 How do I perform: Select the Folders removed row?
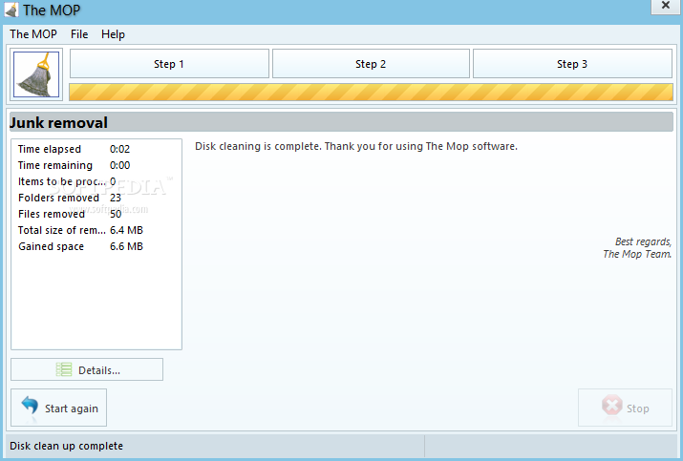96,198
